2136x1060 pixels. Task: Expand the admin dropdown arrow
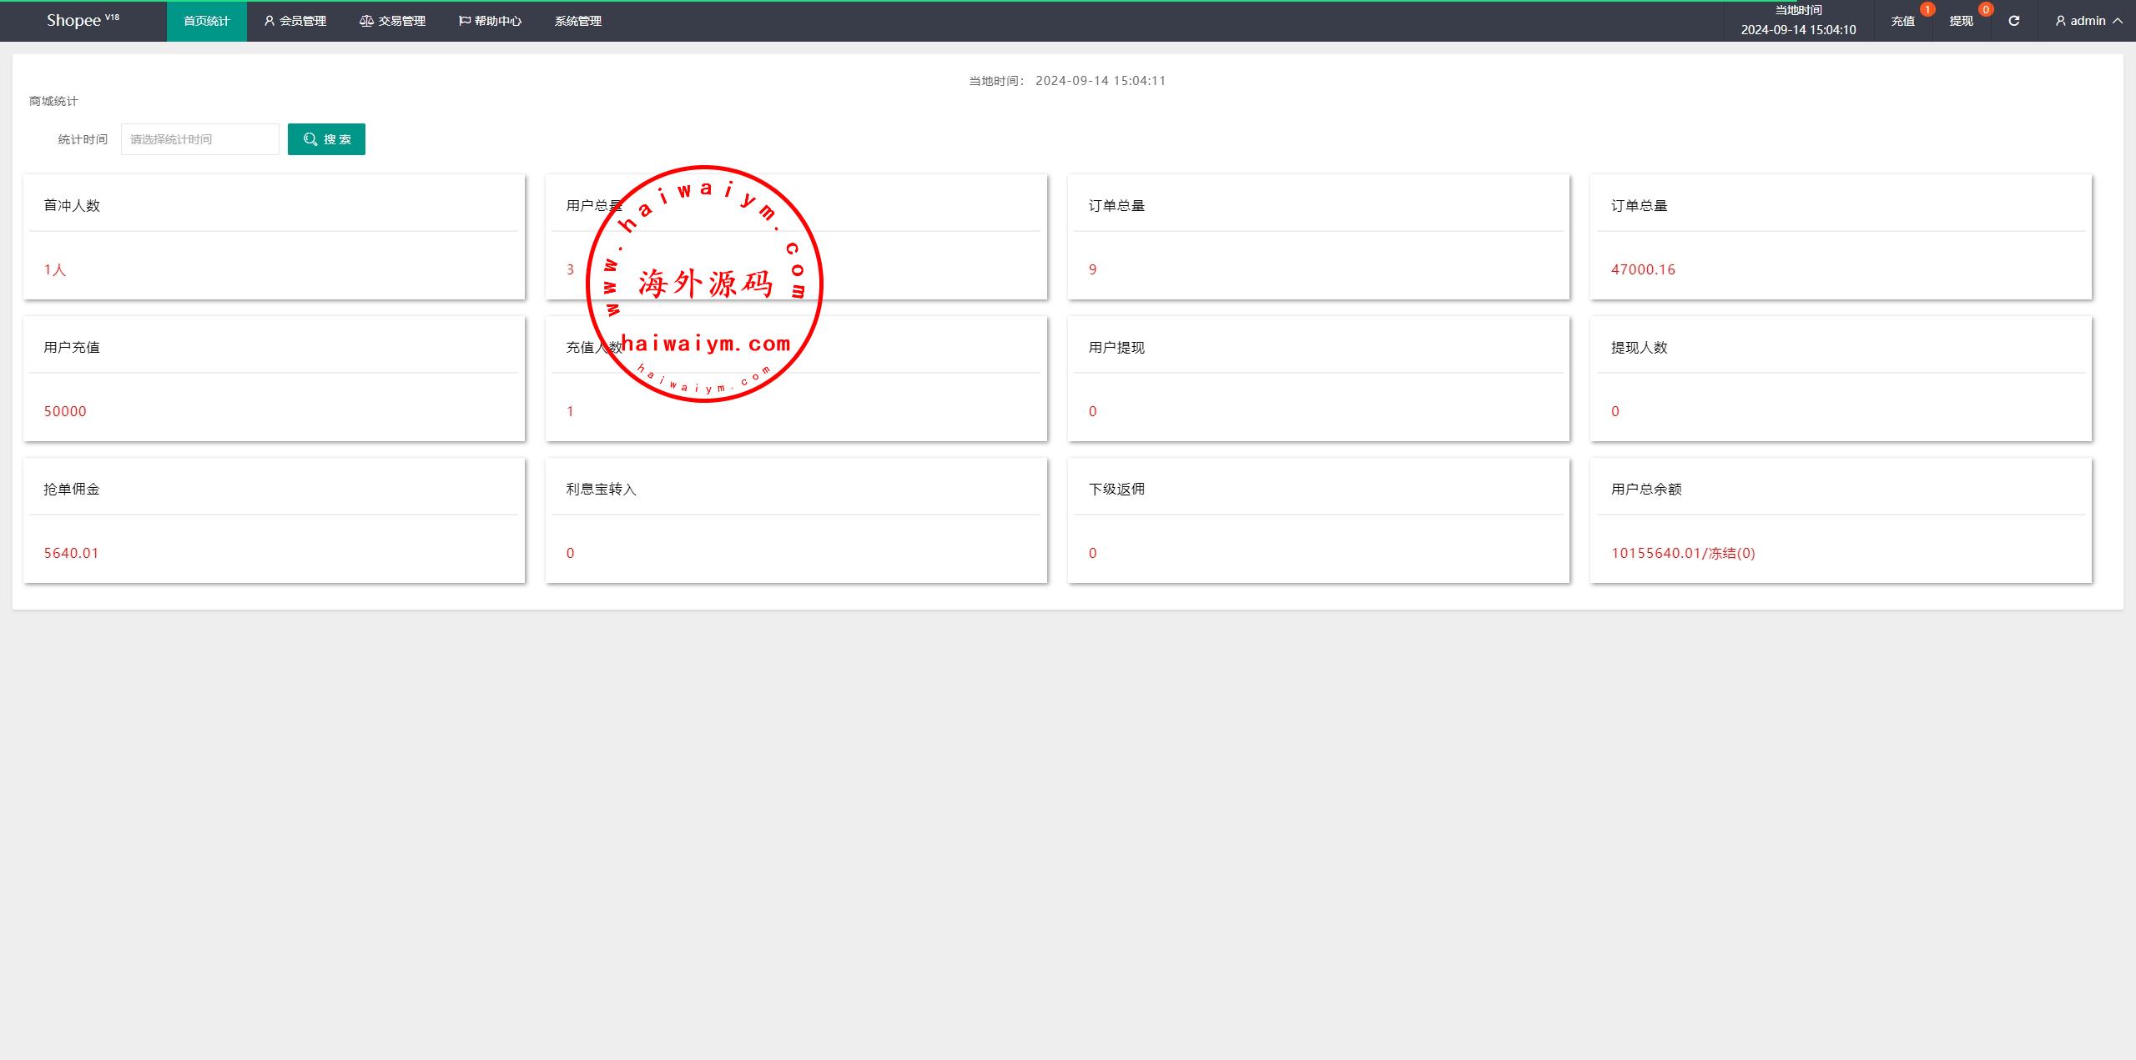pyautogui.click(x=2118, y=21)
